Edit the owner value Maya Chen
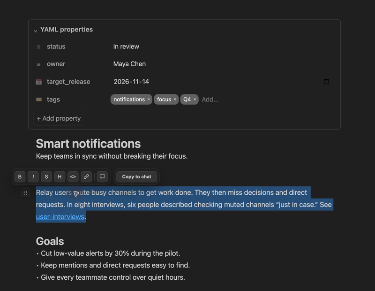This screenshot has width=375, height=291. 129,64
